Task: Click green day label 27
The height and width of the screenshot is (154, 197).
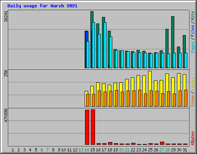Action: pyautogui.click(x=162, y=150)
